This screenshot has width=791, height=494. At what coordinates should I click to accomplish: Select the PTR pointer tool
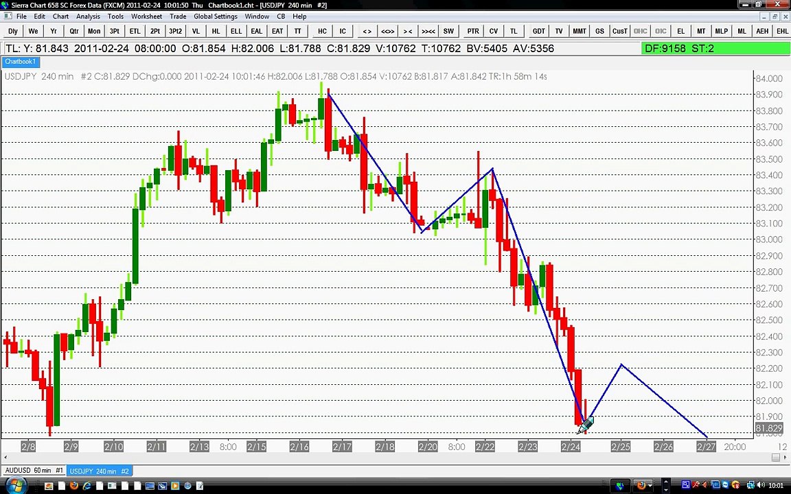click(473, 32)
